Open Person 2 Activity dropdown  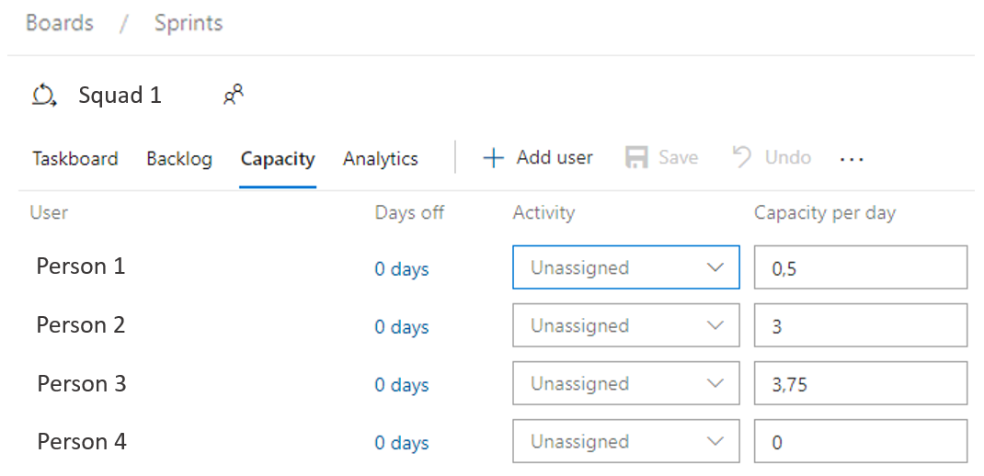pos(625,325)
